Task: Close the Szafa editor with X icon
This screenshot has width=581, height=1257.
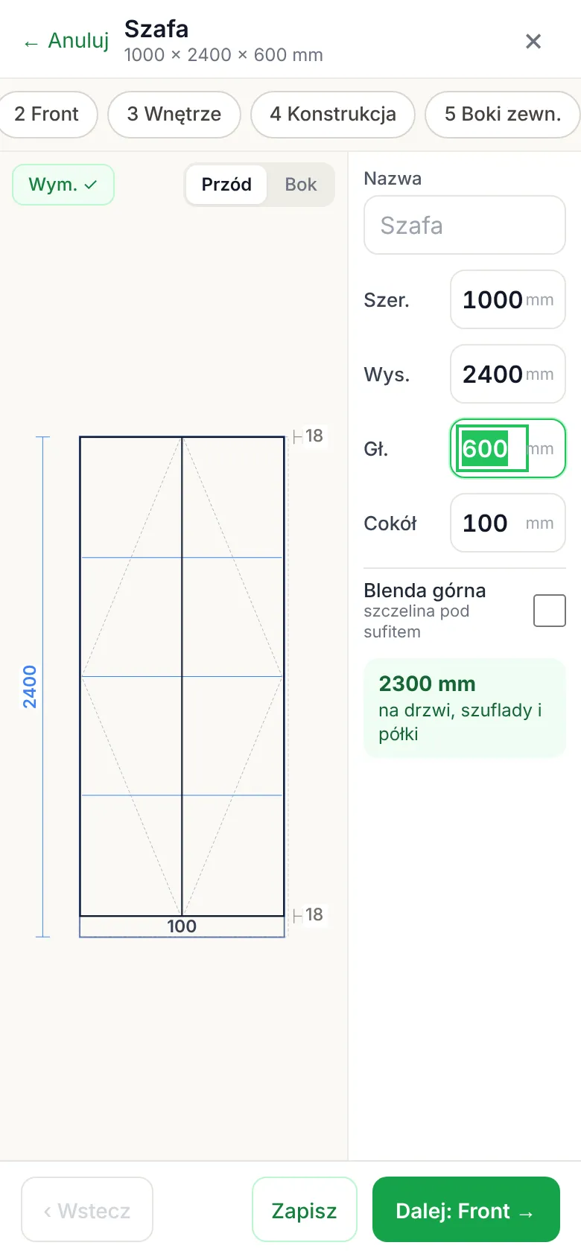Action: point(533,41)
